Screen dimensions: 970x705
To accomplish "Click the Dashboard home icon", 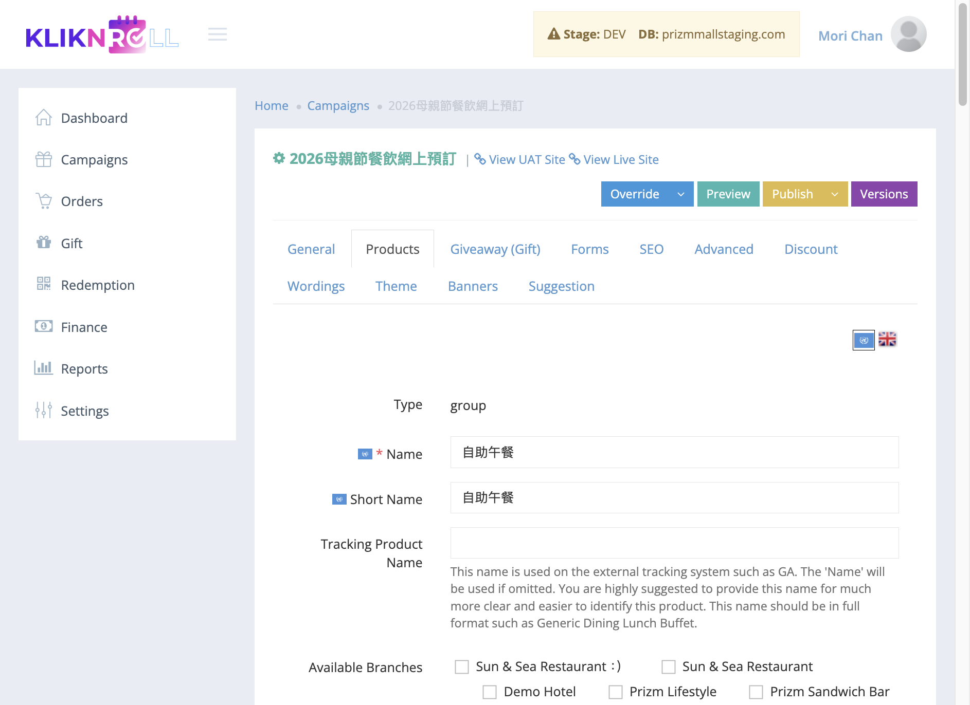I will 44,118.
